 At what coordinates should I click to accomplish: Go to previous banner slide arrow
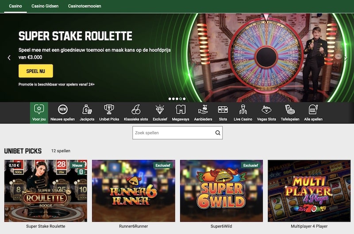coord(9,58)
